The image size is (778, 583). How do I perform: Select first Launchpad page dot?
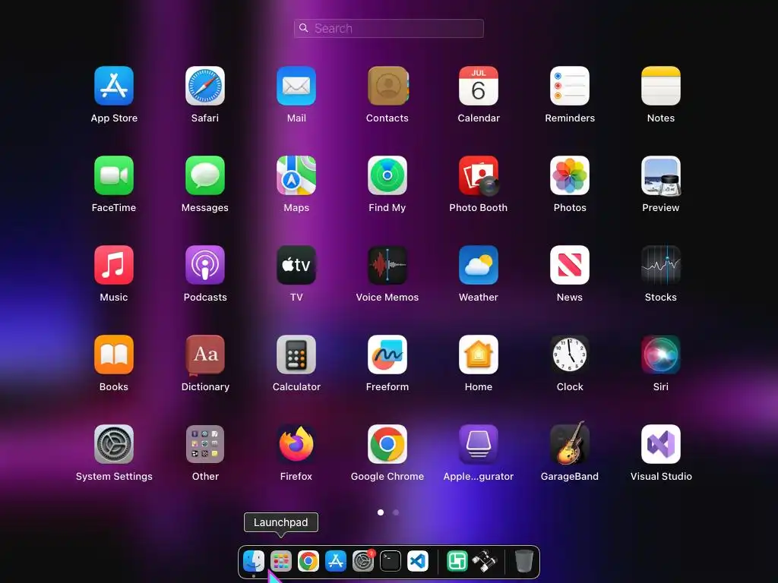coord(381,512)
